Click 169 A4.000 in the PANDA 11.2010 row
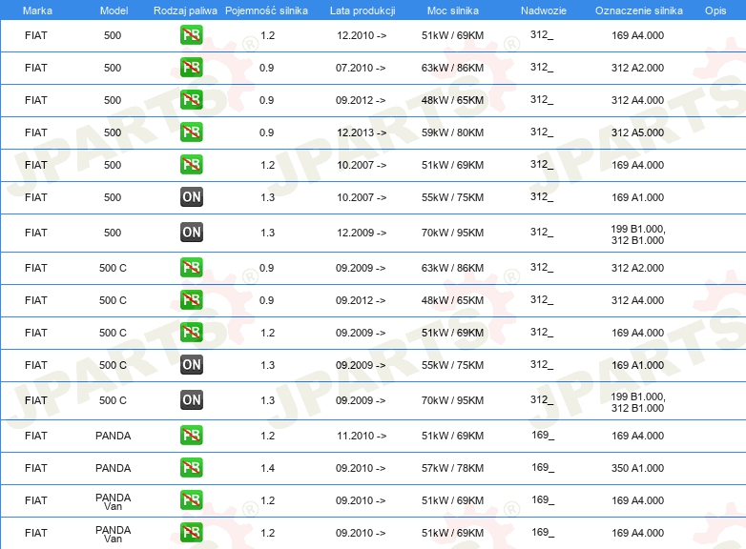Screen dimensions: 746x549 coord(637,436)
